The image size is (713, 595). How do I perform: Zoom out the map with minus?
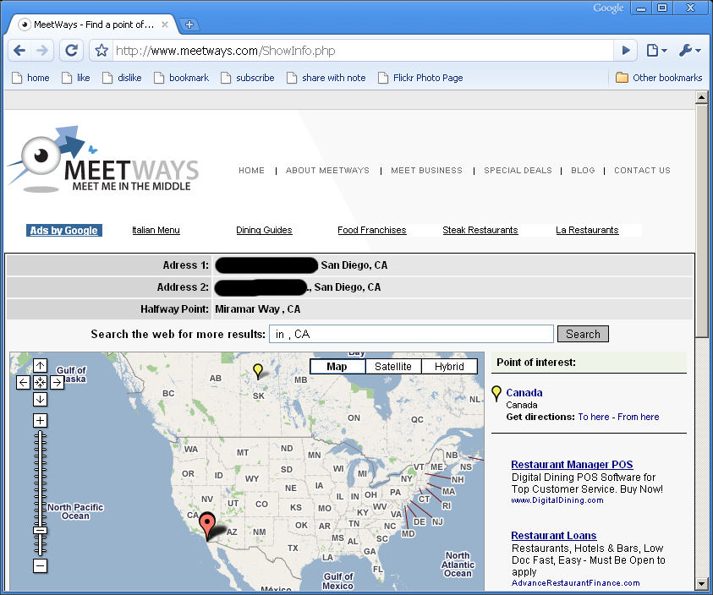pyautogui.click(x=40, y=566)
